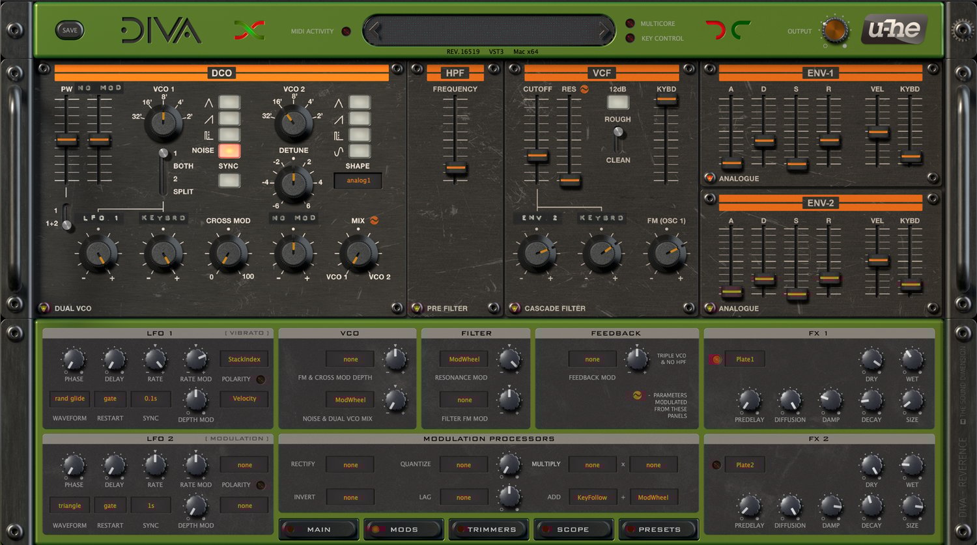
Task: Click the ENV 2 mod source label in VCF
Action: [539, 218]
